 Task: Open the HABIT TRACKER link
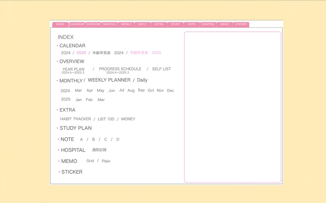coord(75,119)
